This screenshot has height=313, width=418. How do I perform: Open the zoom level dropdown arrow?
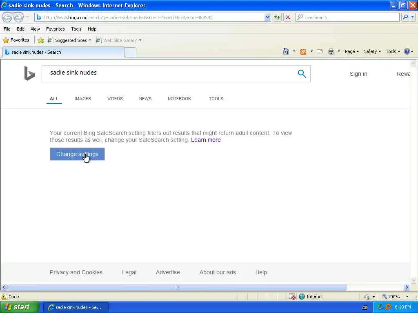click(x=407, y=297)
